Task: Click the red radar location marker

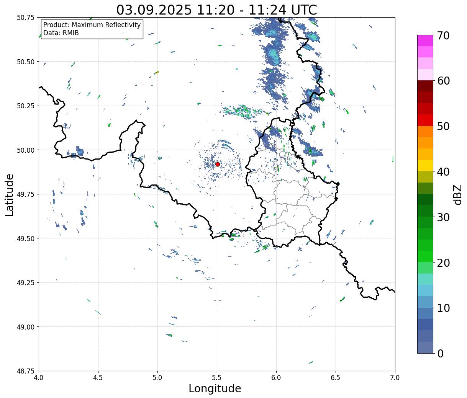Action: (218, 164)
